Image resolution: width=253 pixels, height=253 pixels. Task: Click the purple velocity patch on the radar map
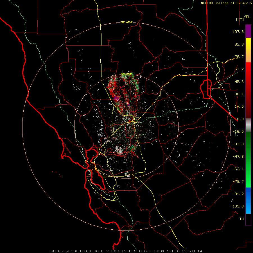[x=116, y=98]
